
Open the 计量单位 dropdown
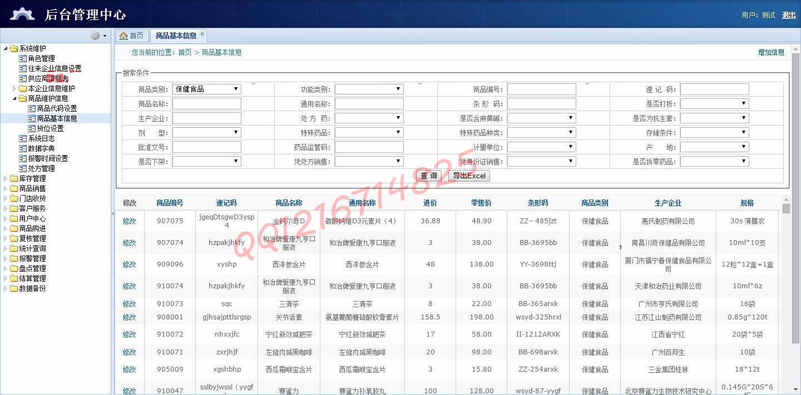tap(541, 147)
